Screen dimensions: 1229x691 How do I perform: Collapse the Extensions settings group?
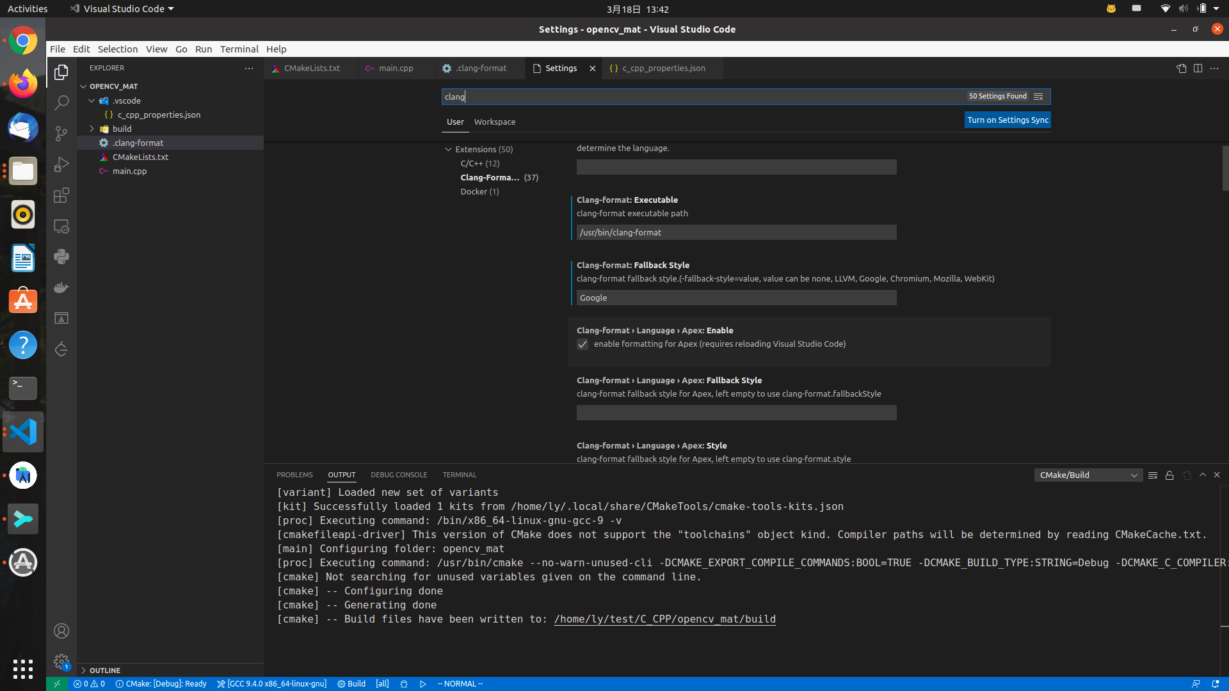[448, 149]
